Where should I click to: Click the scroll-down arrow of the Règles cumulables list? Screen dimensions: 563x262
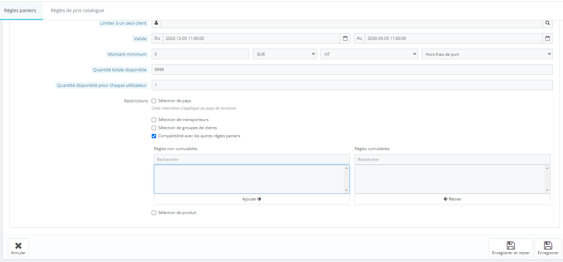pos(547,190)
